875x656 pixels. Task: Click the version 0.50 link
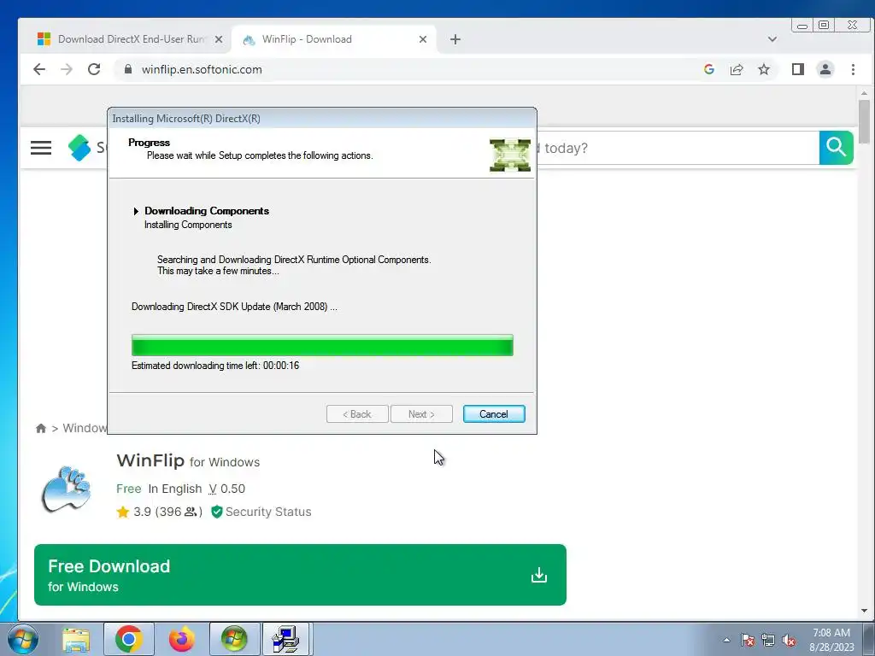point(227,489)
